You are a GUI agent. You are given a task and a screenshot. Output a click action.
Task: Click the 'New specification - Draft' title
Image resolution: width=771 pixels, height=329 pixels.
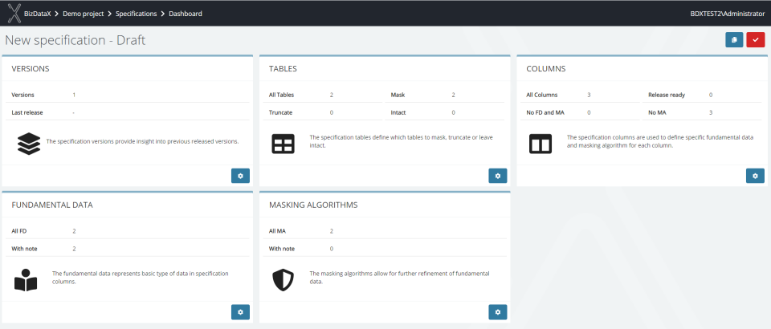(75, 40)
